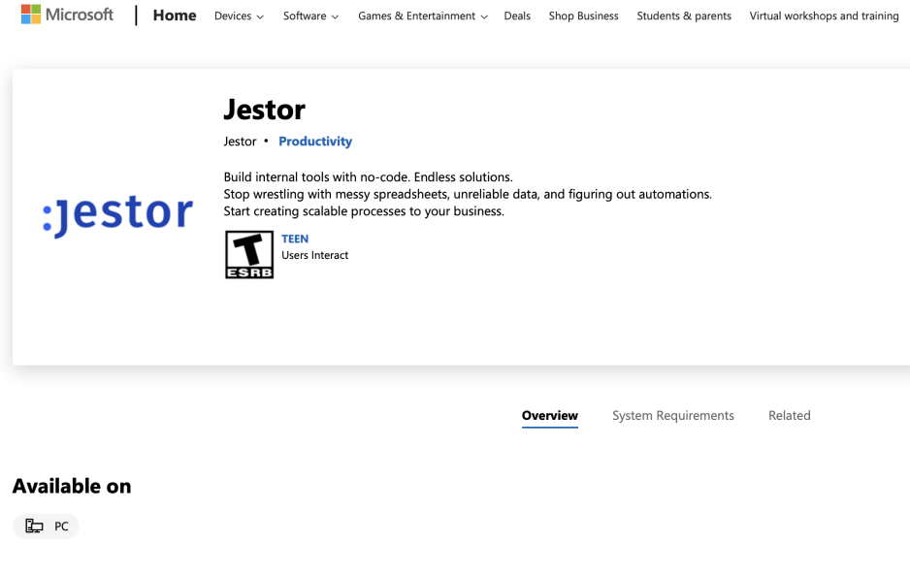Open the Productivity category link
910x574 pixels.
(x=315, y=142)
